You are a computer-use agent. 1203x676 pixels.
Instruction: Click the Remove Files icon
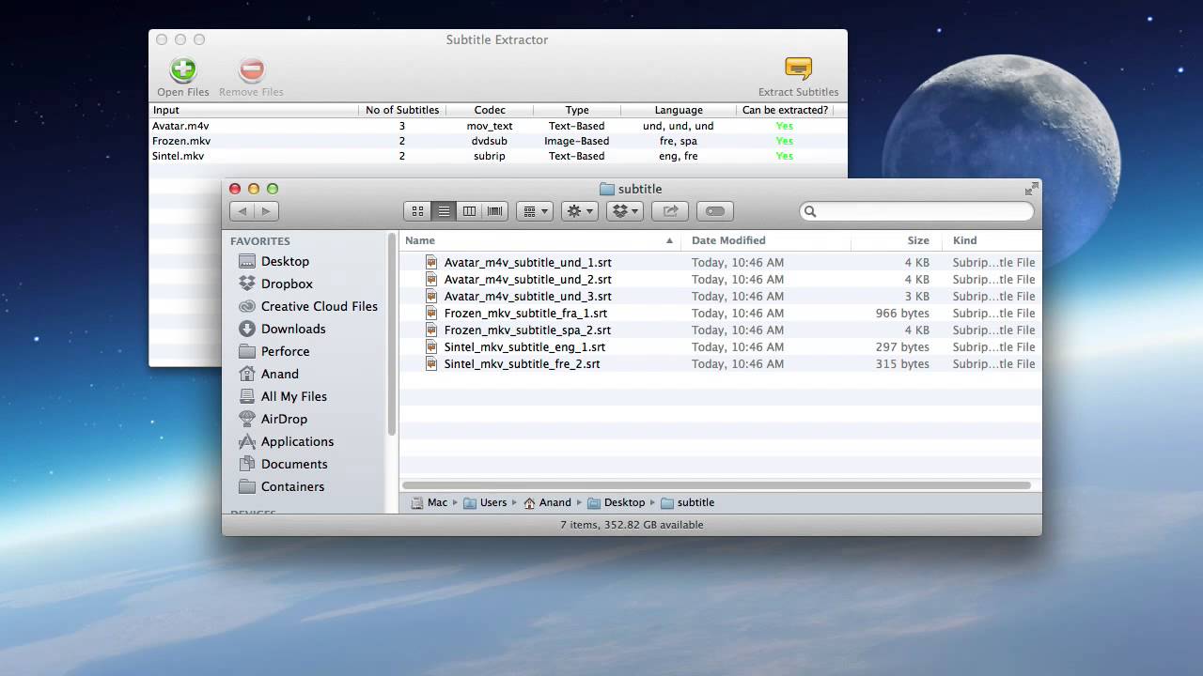[x=251, y=69]
